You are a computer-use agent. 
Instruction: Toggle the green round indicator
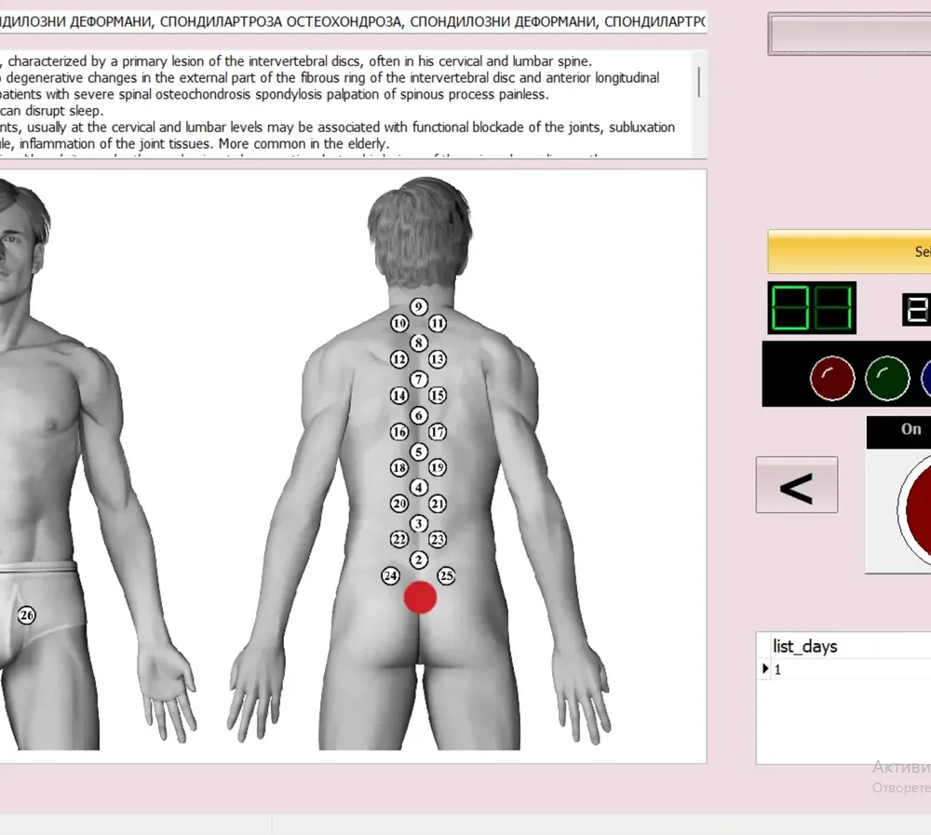(x=887, y=378)
